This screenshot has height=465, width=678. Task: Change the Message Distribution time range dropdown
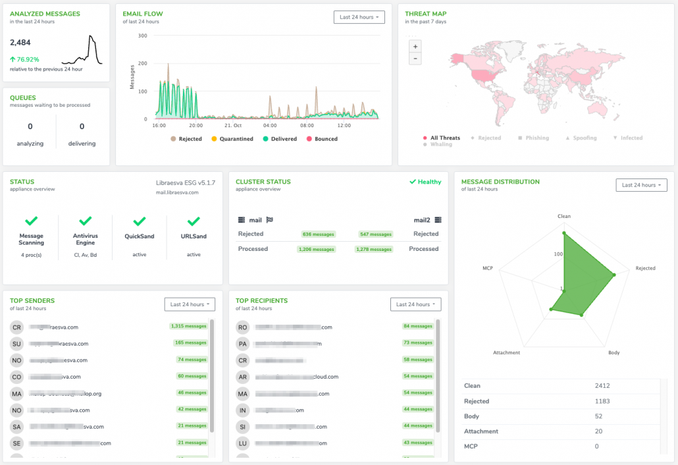point(641,185)
